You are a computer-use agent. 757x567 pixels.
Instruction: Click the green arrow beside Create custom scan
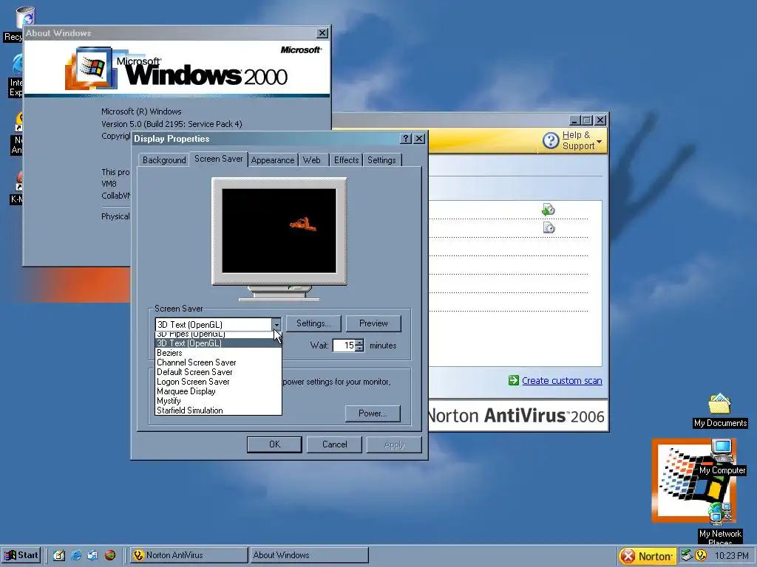(513, 380)
